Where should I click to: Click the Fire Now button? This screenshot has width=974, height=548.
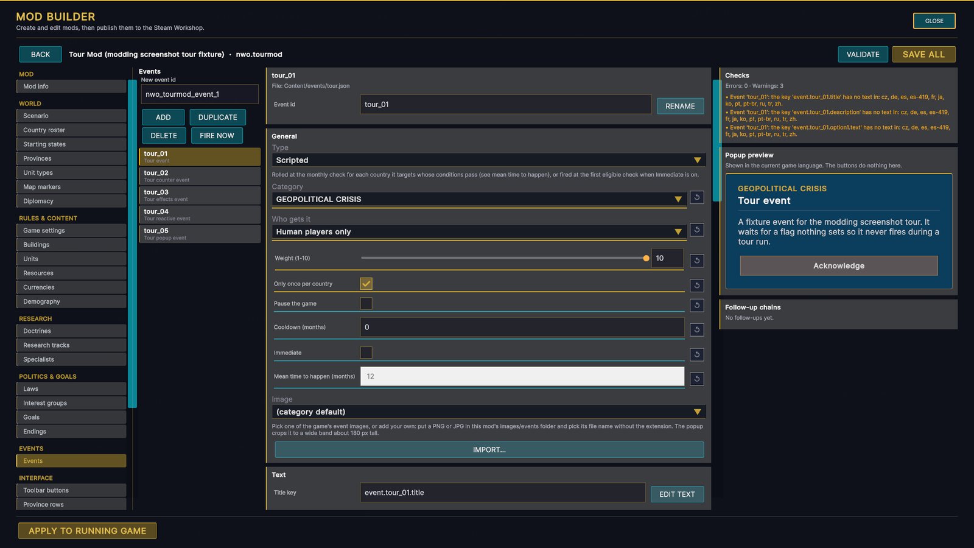(x=217, y=136)
